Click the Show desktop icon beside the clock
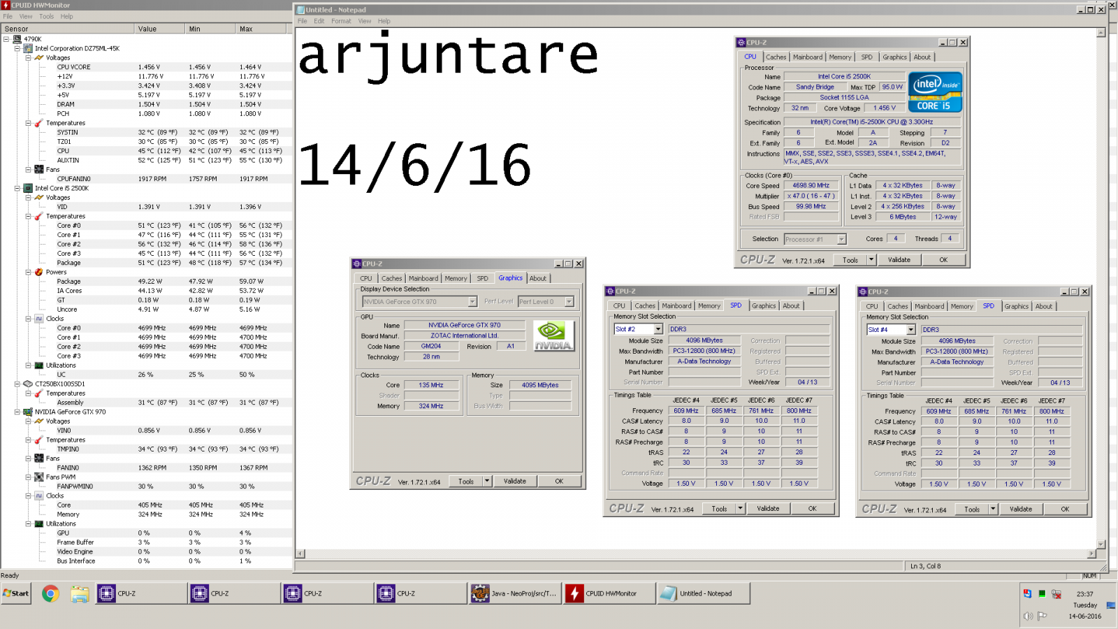This screenshot has height=629, width=1118. click(1112, 605)
